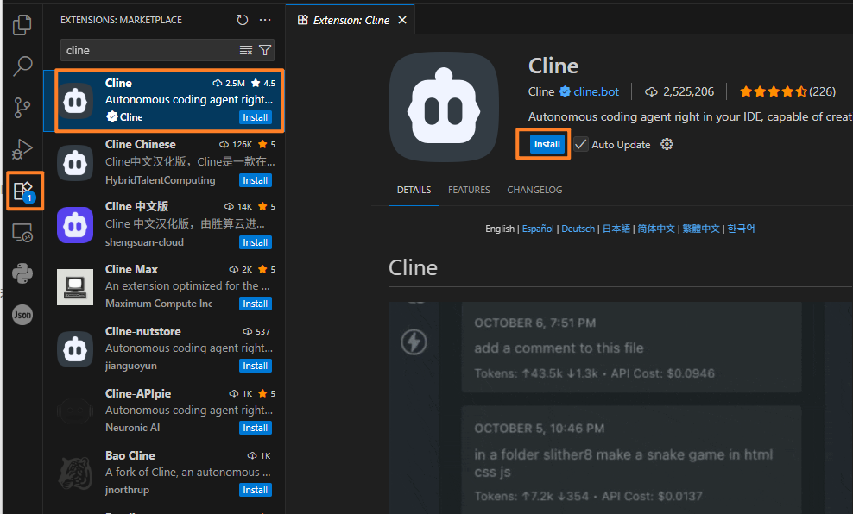Screen dimensions: 853x514
Task: Open the Deutsch readme link
Action: (x=578, y=229)
